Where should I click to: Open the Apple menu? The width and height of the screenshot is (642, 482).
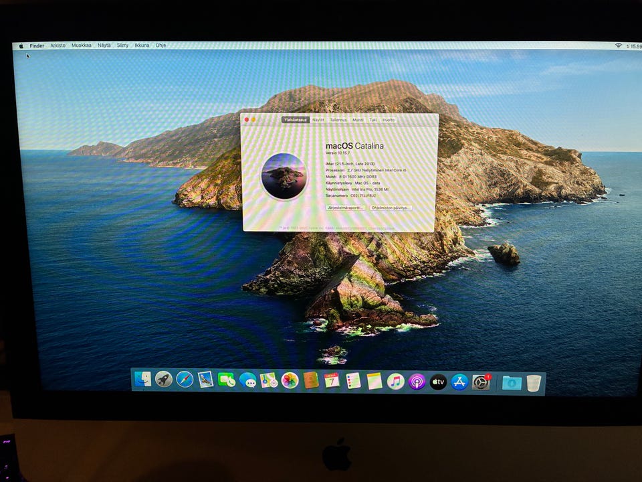click(21, 46)
